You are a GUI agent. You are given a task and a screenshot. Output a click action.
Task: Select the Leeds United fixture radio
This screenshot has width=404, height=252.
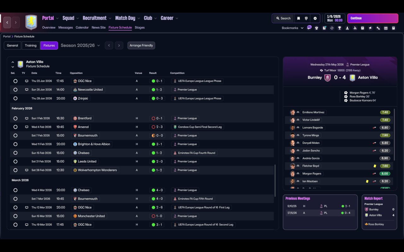click(x=15, y=162)
